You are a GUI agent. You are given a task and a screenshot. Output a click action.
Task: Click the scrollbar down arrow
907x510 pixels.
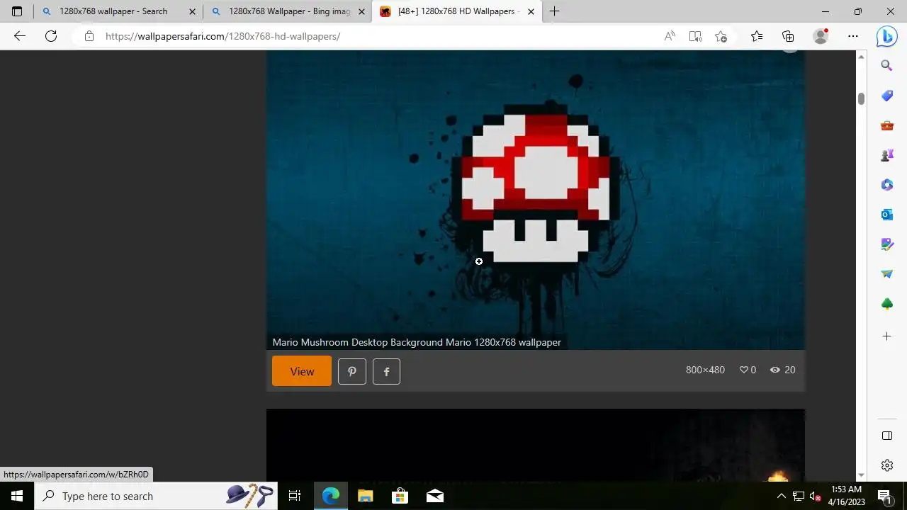(x=861, y=475)
